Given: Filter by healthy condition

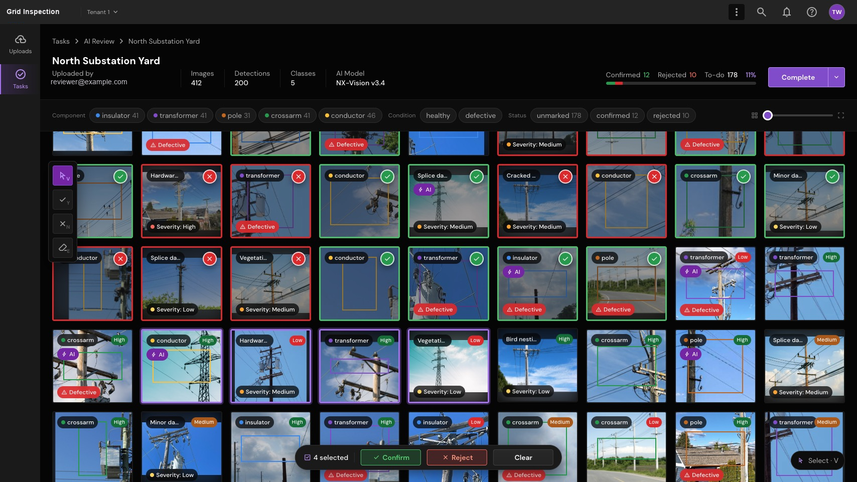Looking at the screenshot, I should point(438,115).
